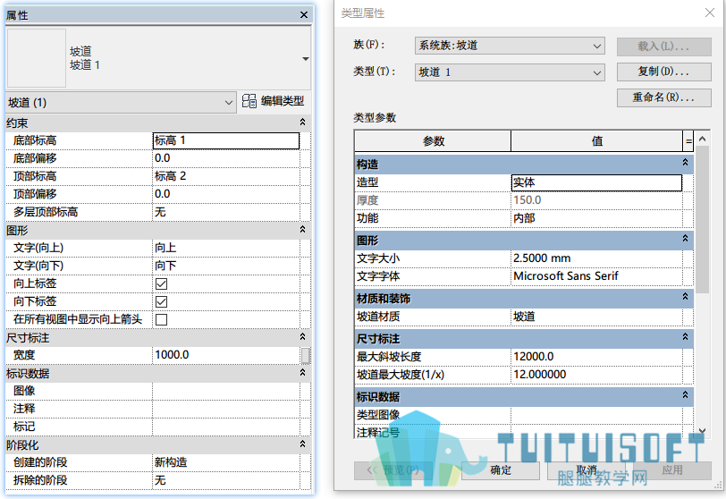This screenshot has width=726, height=499.
Task: Click the 复制(D)... button
Action: (664, 72)
